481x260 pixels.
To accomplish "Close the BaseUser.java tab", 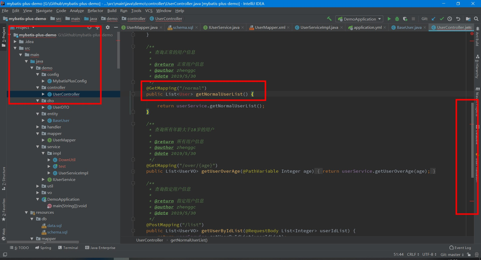I will (x=425, y=28).
